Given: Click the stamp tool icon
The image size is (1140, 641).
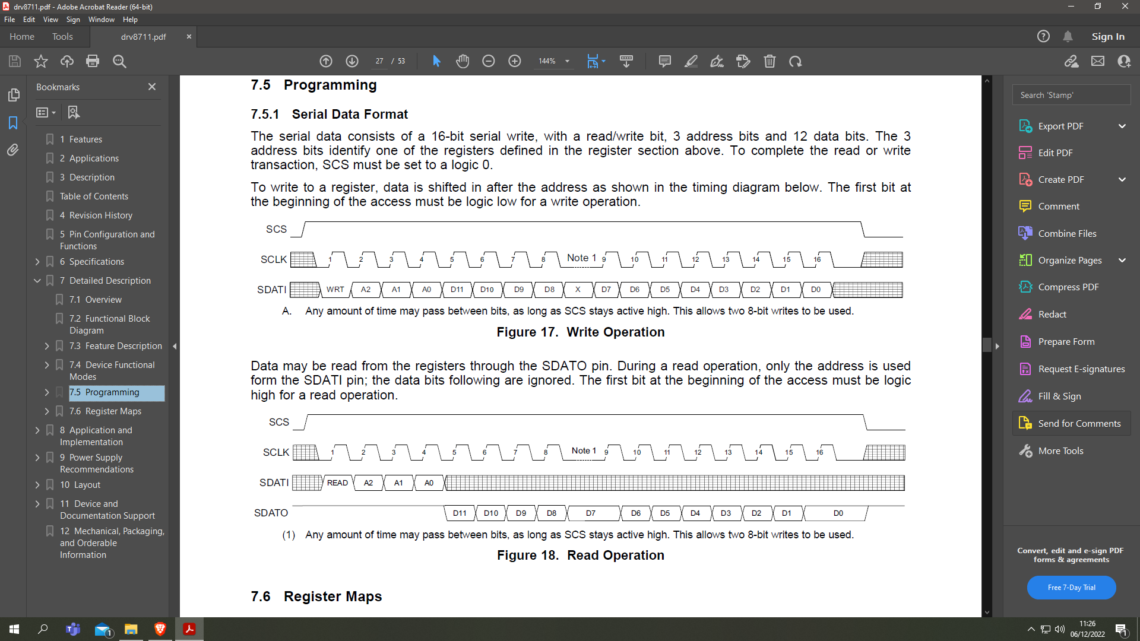Looking at the screenshot, I should click(x=743, y=61).
